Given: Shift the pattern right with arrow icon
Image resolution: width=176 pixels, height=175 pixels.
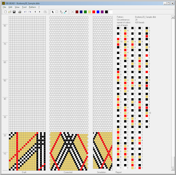Looking at the screenshot, I should click(40, 12).
